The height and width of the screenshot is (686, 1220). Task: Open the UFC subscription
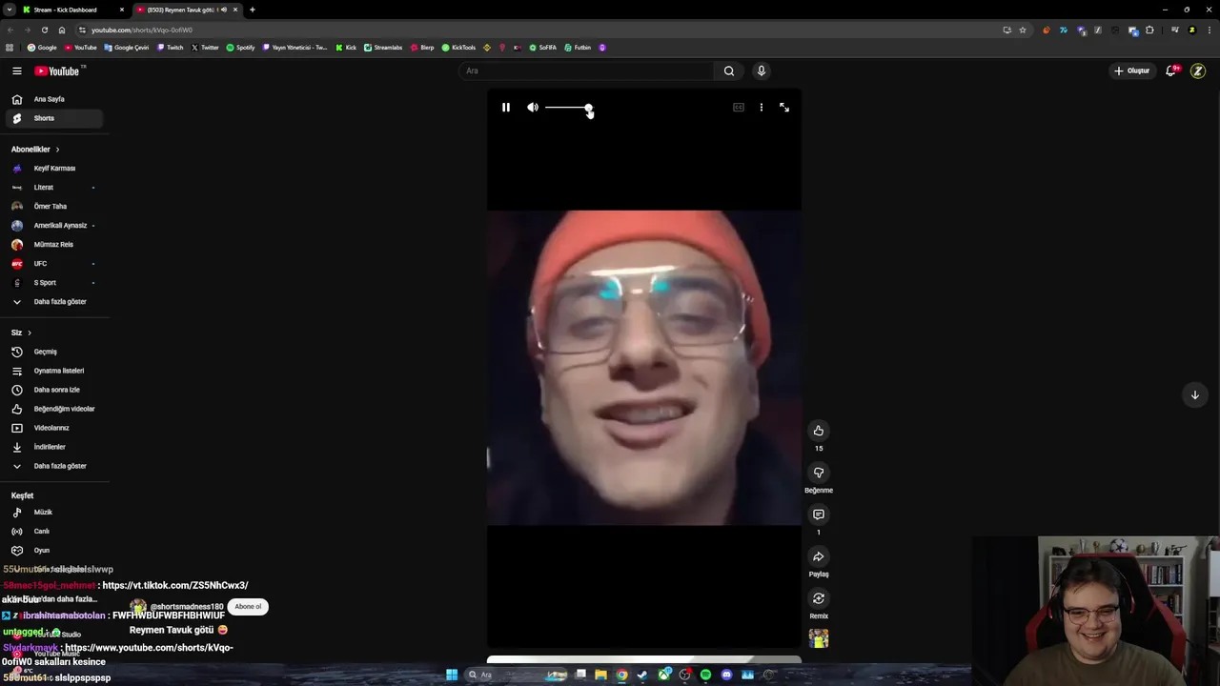tap(52, 264)
